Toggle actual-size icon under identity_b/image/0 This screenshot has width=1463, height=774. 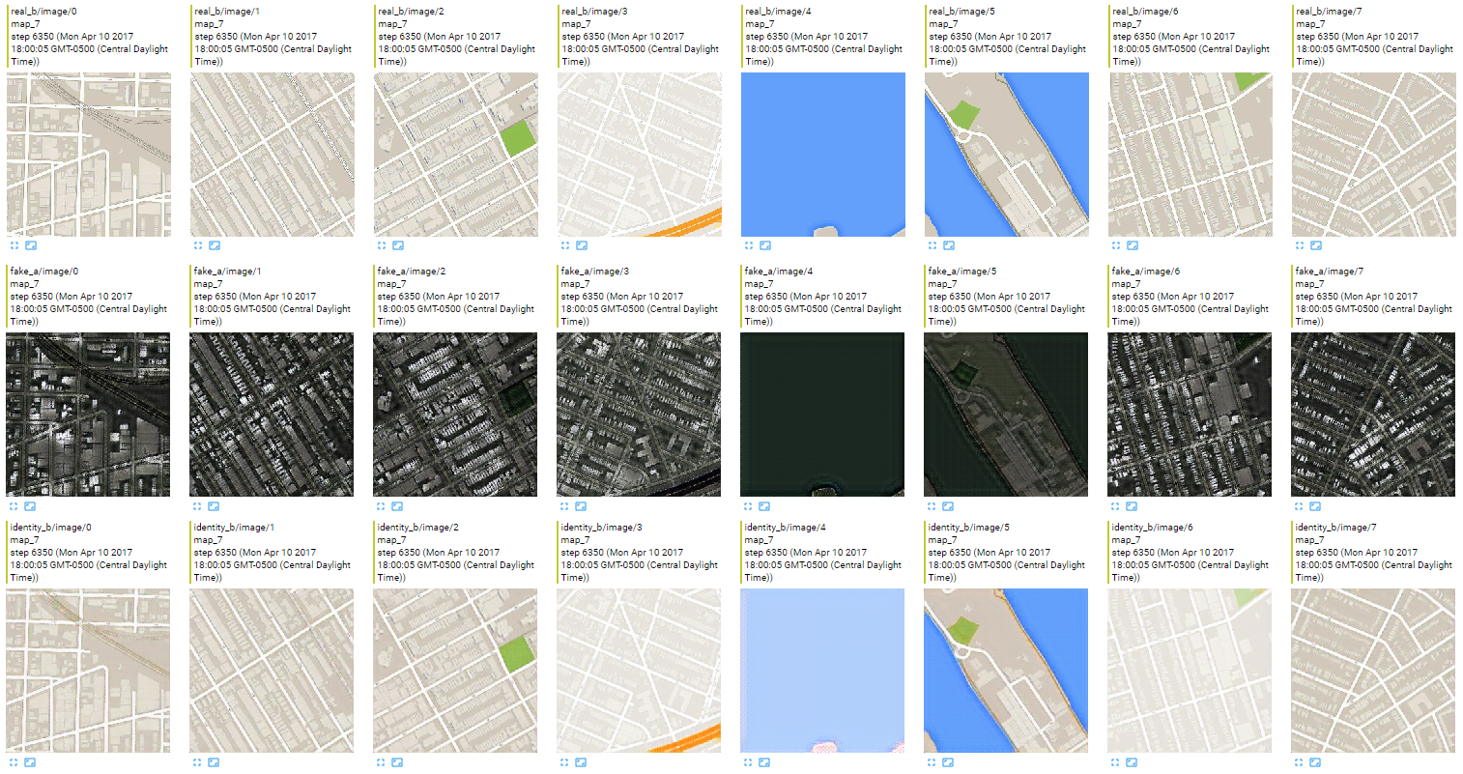(x=30, y=762)
